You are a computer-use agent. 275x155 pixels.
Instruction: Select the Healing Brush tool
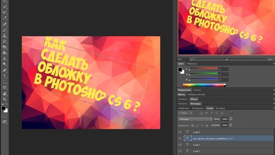(x=5, y=24)
